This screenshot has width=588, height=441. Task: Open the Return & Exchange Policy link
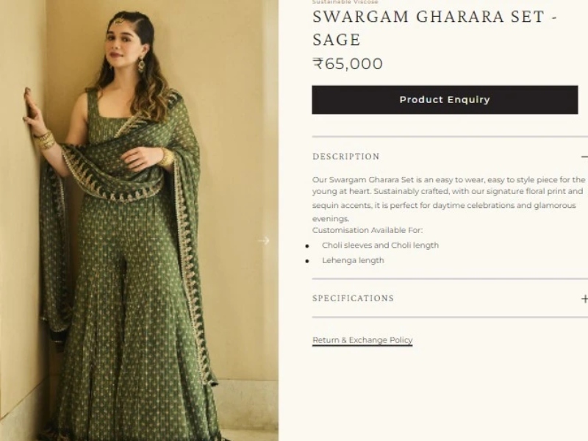pyautogui.click(x=362, y=340)
